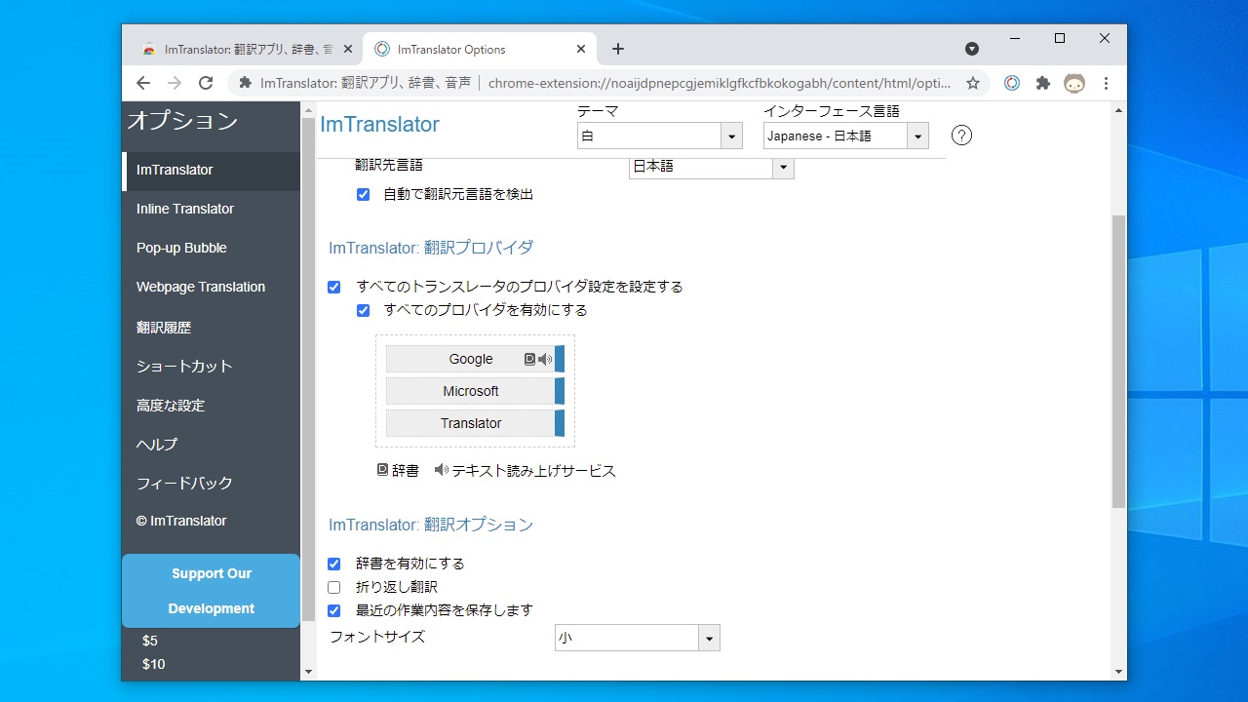The width and height of the screenshot is (1248, 702).
Task: Reload the current page
Action: (206, 83)
